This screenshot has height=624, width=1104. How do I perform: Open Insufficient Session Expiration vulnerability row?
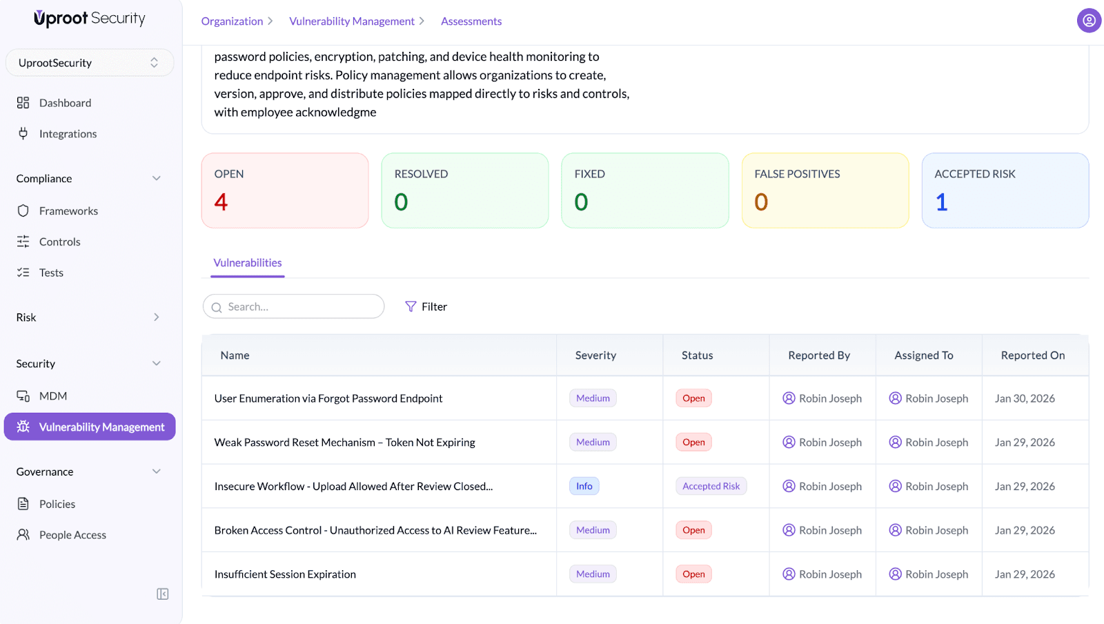[x=285, y=574]
